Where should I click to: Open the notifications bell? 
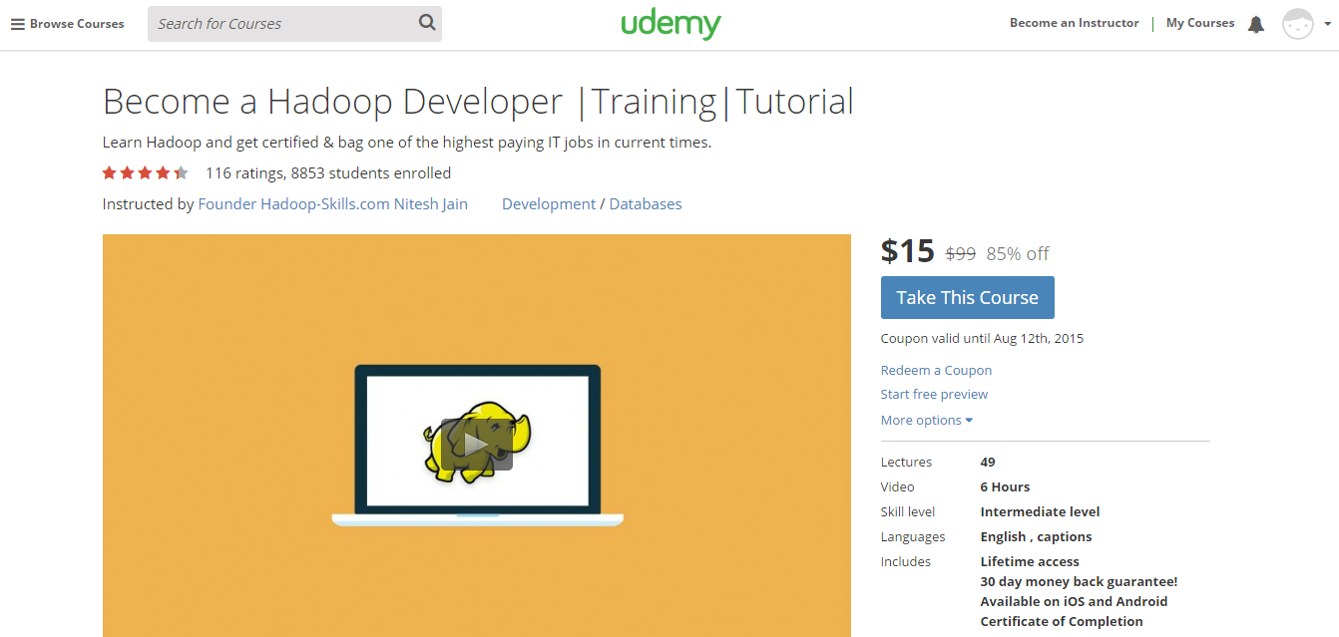1256,24
